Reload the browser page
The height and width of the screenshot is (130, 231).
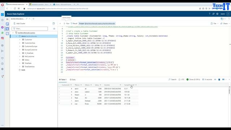point(15,9)
